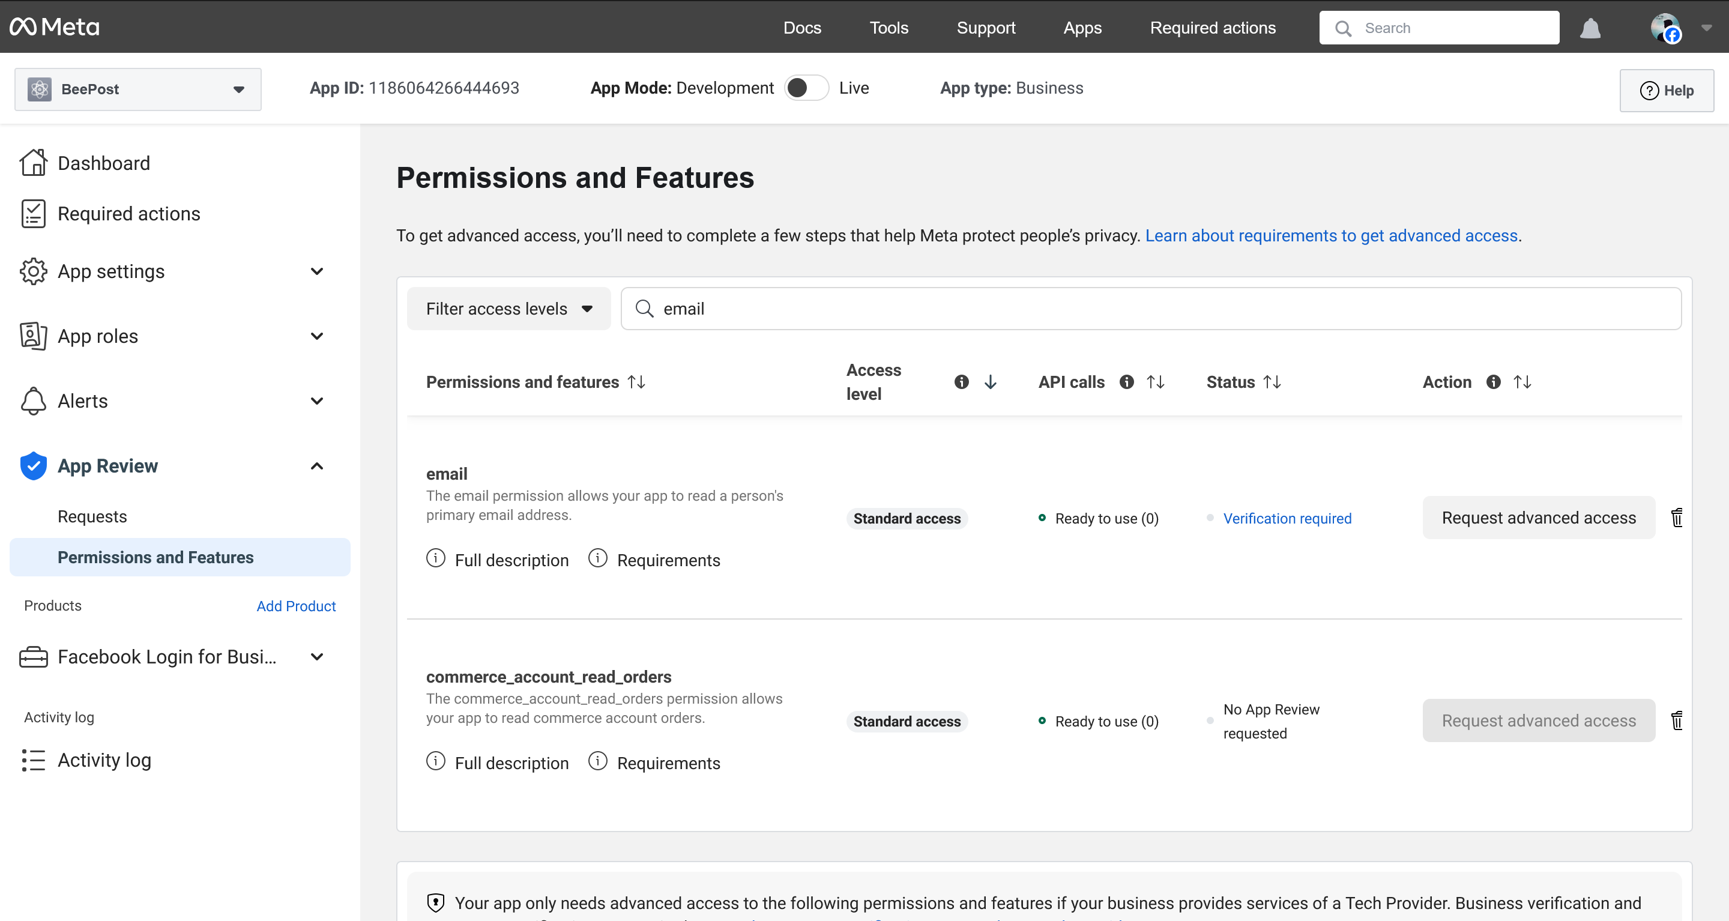Click Standard access badge for email
The image size is (1729, 921).
(907, 518)
